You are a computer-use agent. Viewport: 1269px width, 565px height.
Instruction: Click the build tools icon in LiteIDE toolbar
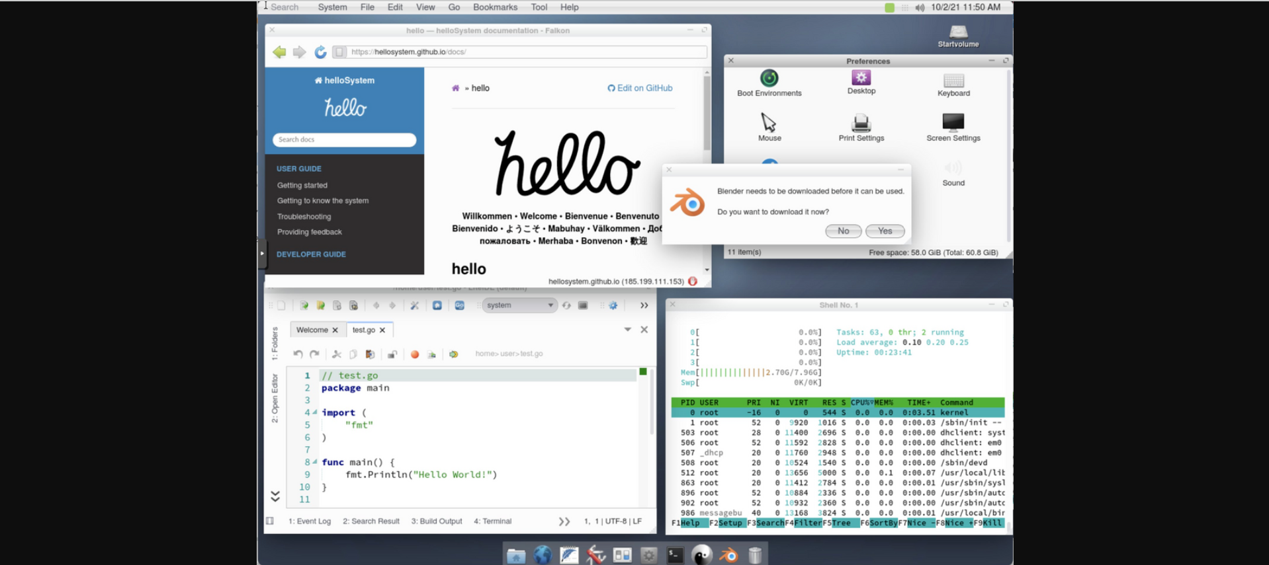click(414, 305)
